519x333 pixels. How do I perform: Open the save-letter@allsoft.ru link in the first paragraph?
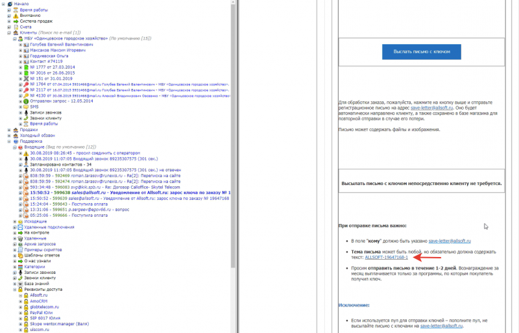point(431,108)
